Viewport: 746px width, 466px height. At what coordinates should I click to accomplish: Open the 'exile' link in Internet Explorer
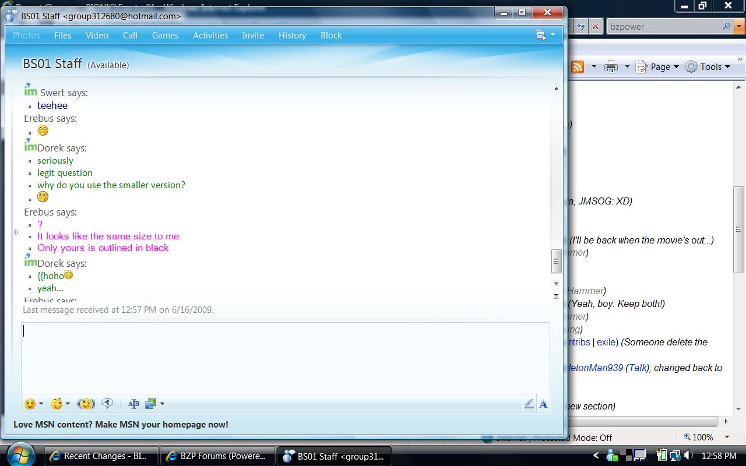click(x=606, y=343)
